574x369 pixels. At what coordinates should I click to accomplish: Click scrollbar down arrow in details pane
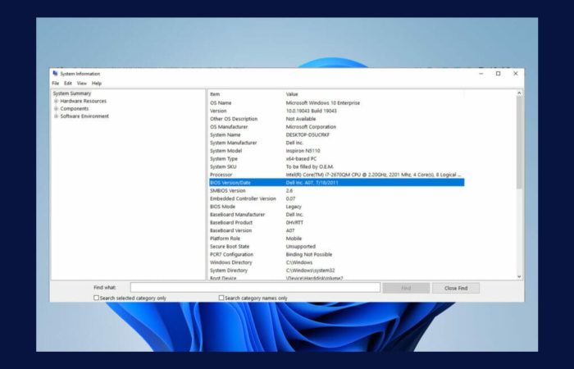tap(519, 277)
